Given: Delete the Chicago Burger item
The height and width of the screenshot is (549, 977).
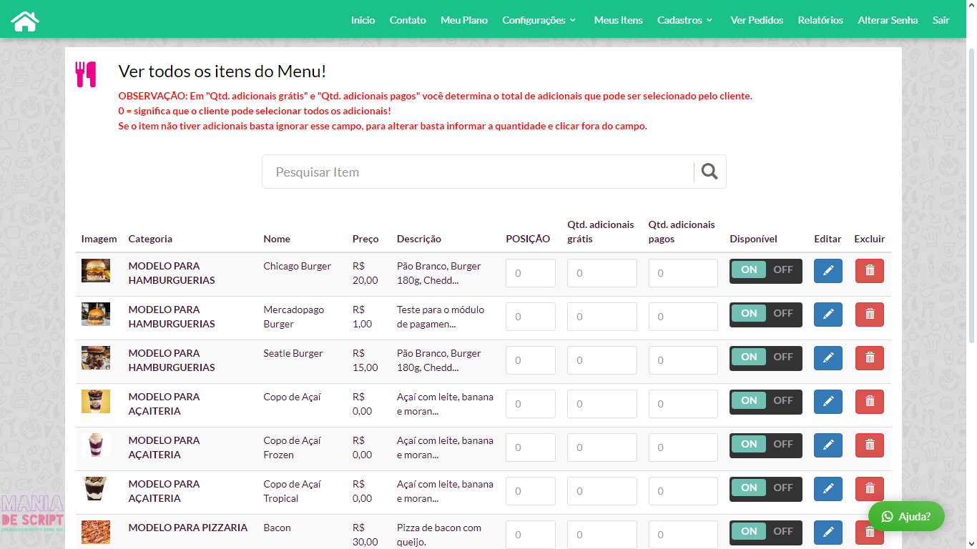Looking at the screenshot, I should tap(869, 271).
